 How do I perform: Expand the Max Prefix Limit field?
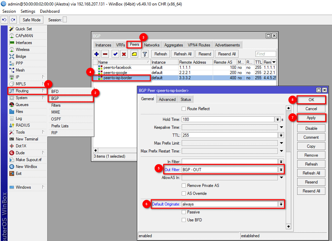281,143
